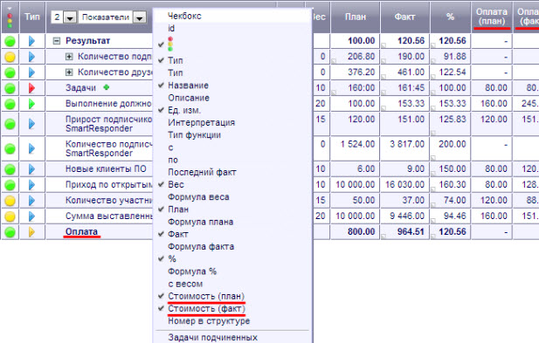Uncheck the Стоимость (факт) column option
The height and width of the screenshot is (343, 539).
(206, 309)
